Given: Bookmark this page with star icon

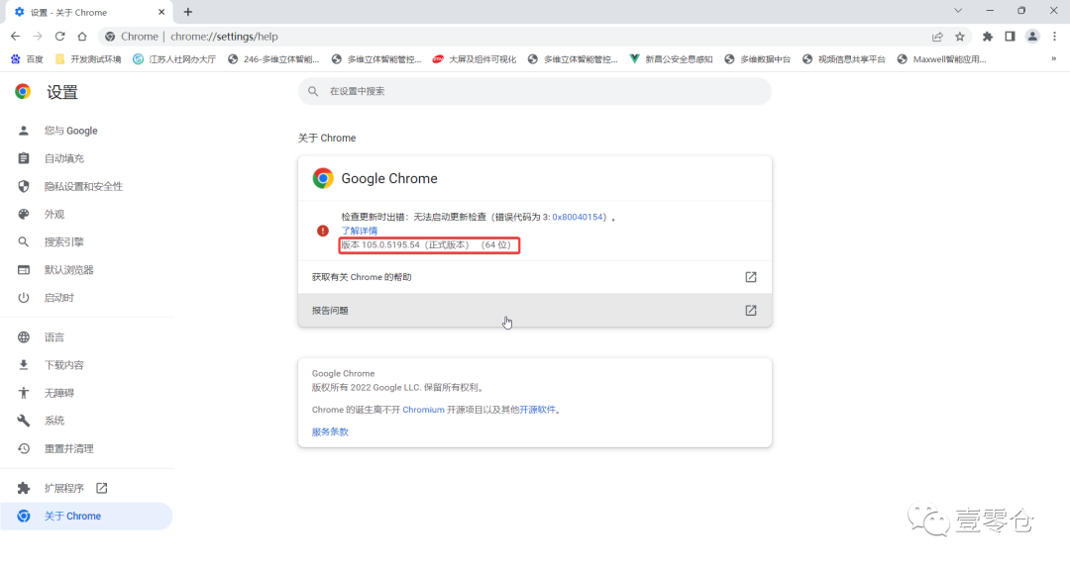Looking at the screenshot, I should (960, 37).
